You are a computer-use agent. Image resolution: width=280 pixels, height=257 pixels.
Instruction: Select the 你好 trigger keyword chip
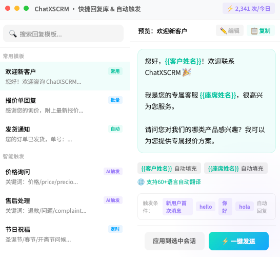pos(225,207)
